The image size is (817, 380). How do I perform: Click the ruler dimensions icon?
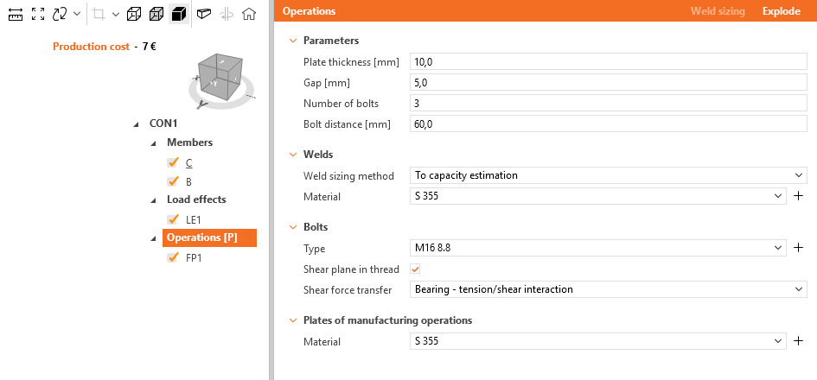pos(15,14)
